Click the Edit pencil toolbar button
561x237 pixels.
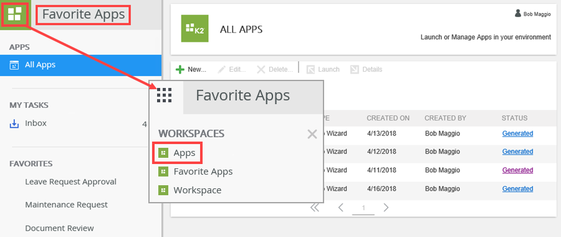(x=231, y=69)
